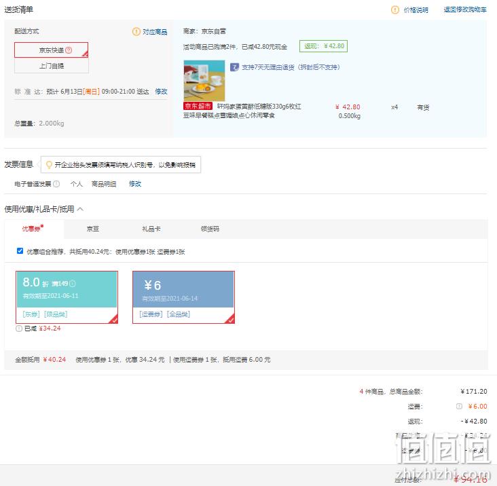497x486 pixels.
Task: Click the invoice tip lightbulb icon
Action: click(49, 165)
